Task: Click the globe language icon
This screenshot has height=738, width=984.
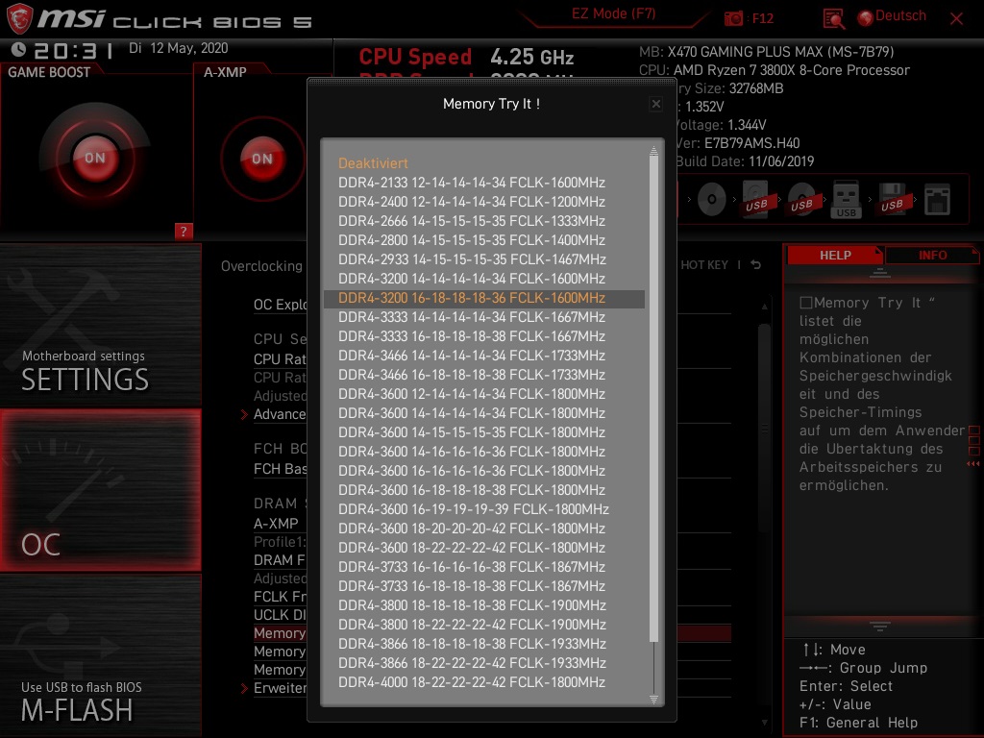Action: tap(866, 17)
